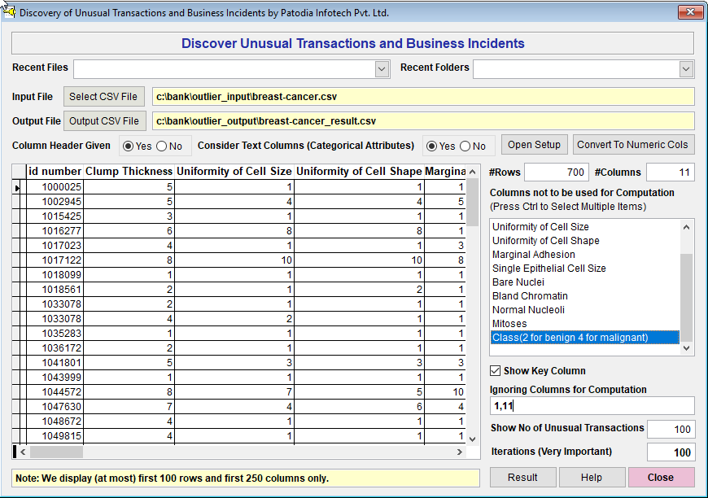Click the Clump Thickness column header
Viewport: 708px width, 498px height.
[x=129, y=172]
